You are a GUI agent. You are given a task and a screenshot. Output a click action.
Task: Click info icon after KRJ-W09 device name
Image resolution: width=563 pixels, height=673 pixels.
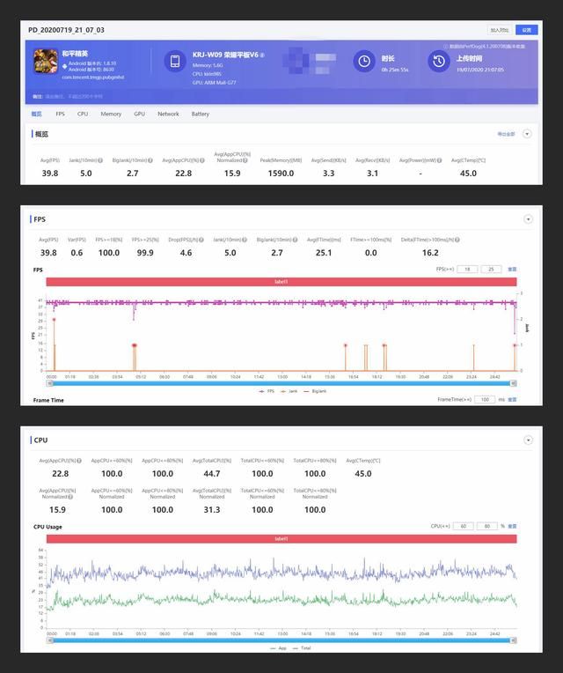click(262, 55)
